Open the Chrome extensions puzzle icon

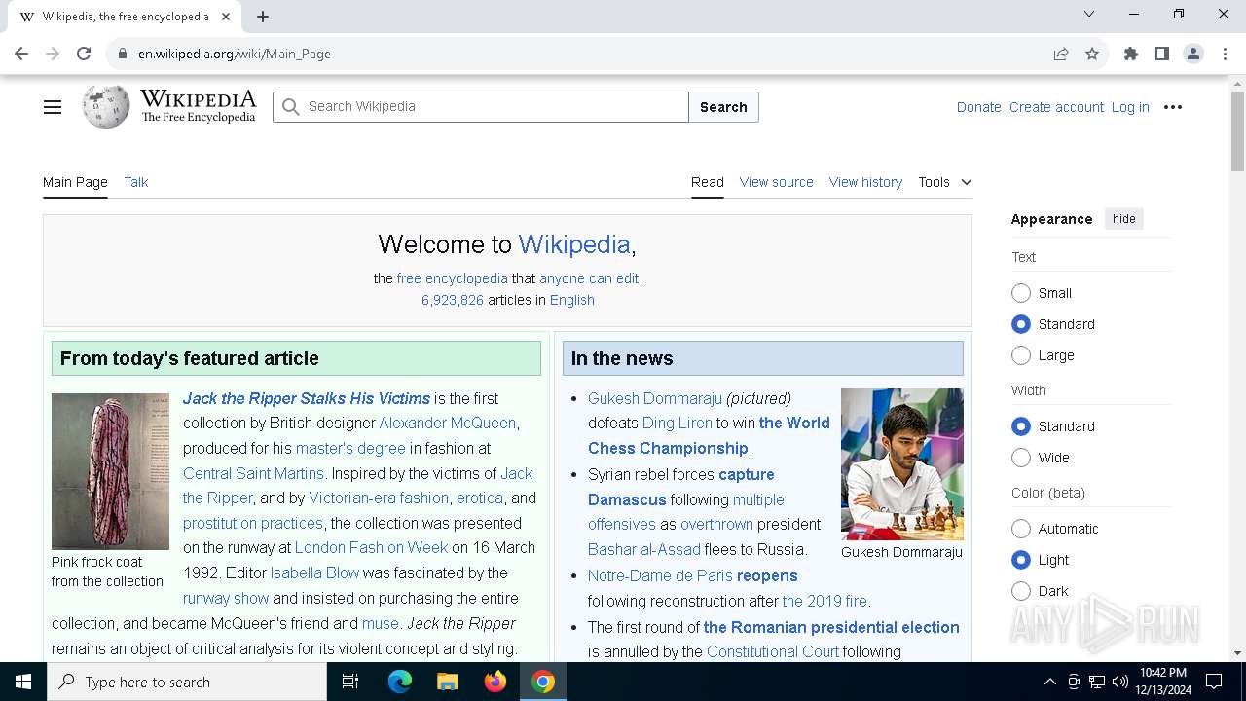pyautogui.click(x=1131, y=54)
